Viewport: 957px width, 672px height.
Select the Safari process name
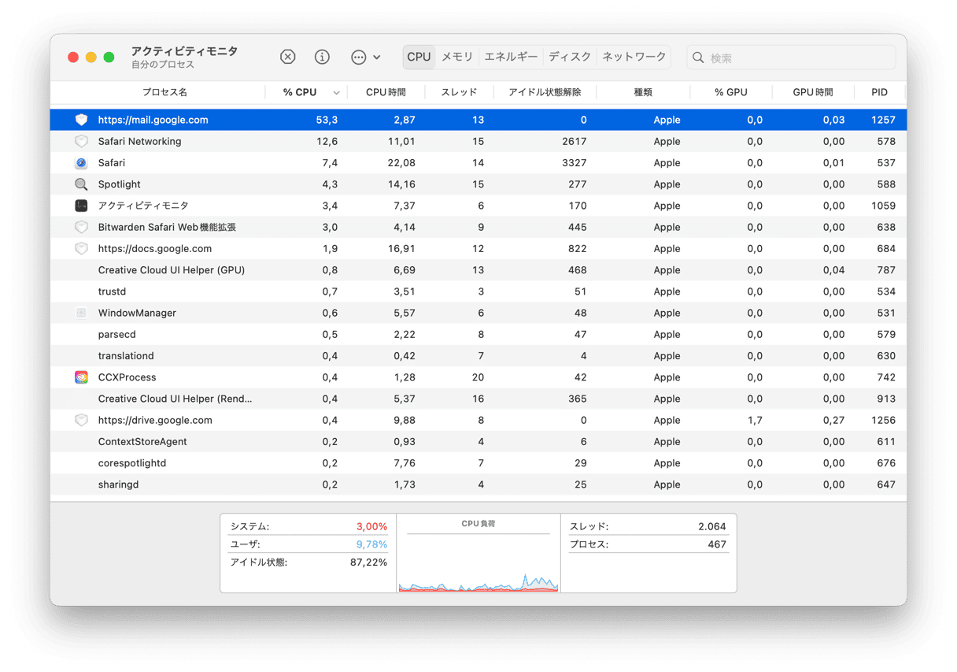pyautogui.click(x=111, y=163)
